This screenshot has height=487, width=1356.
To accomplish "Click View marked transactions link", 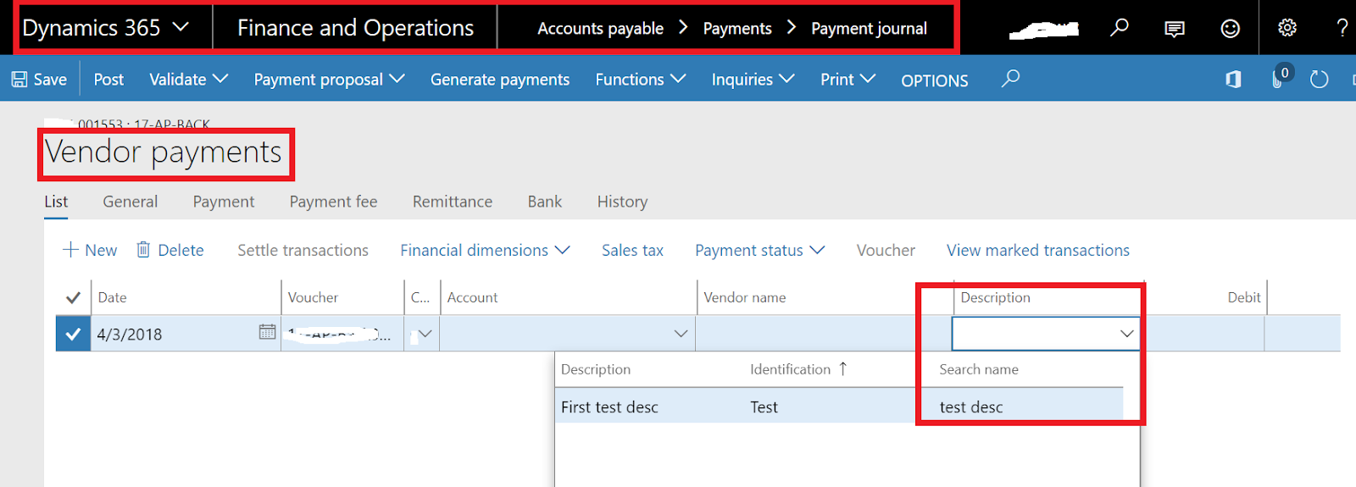I will (x=1037, y=250).
